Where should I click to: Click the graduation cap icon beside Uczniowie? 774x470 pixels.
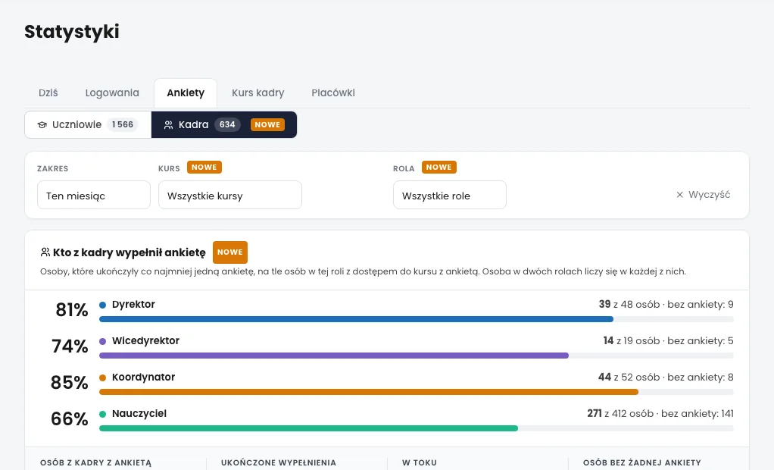click(42, 125)
